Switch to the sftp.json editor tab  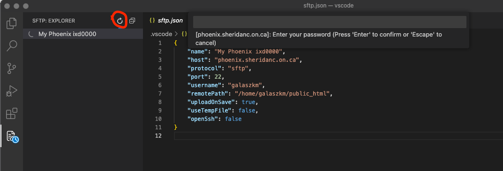coord(166,21)
